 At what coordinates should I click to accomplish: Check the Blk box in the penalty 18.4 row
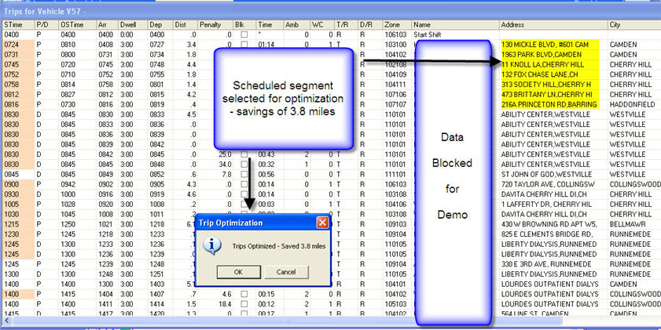click(244, 304)
